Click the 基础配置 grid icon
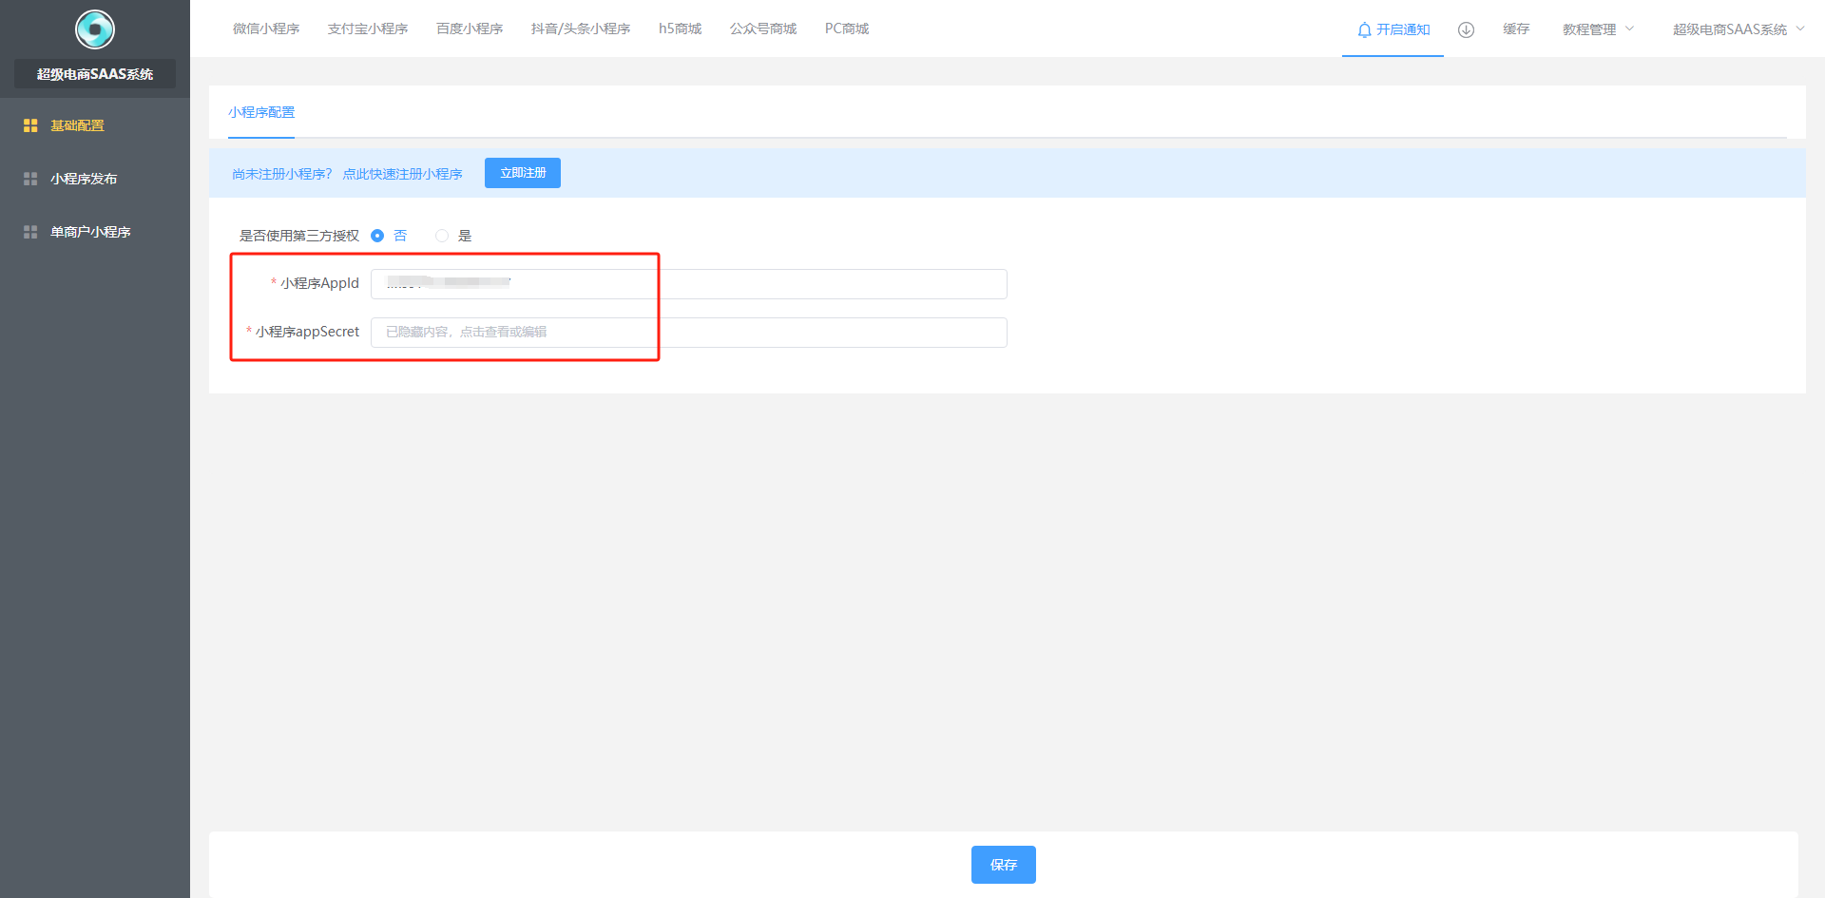The image size is (1825, 898). (x=30, y=125)
